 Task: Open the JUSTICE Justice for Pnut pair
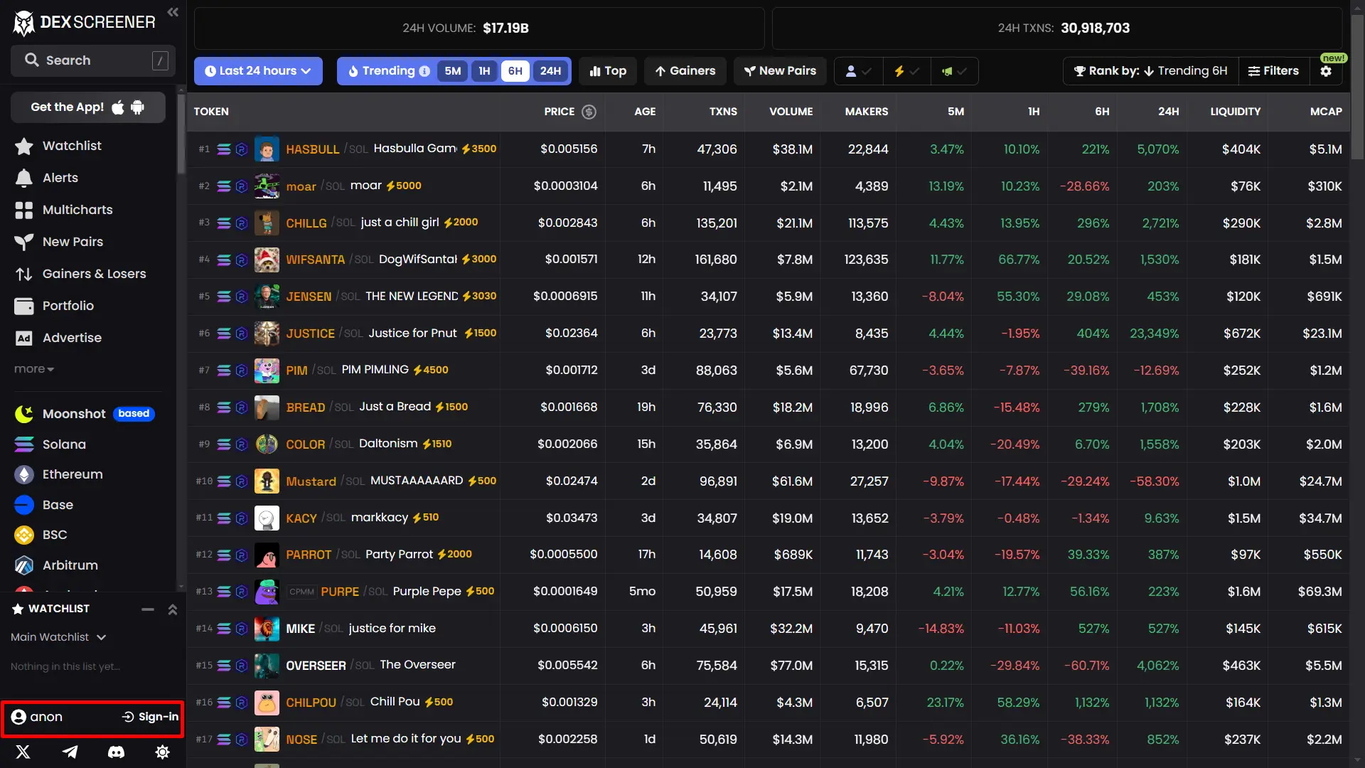(769, 334)
